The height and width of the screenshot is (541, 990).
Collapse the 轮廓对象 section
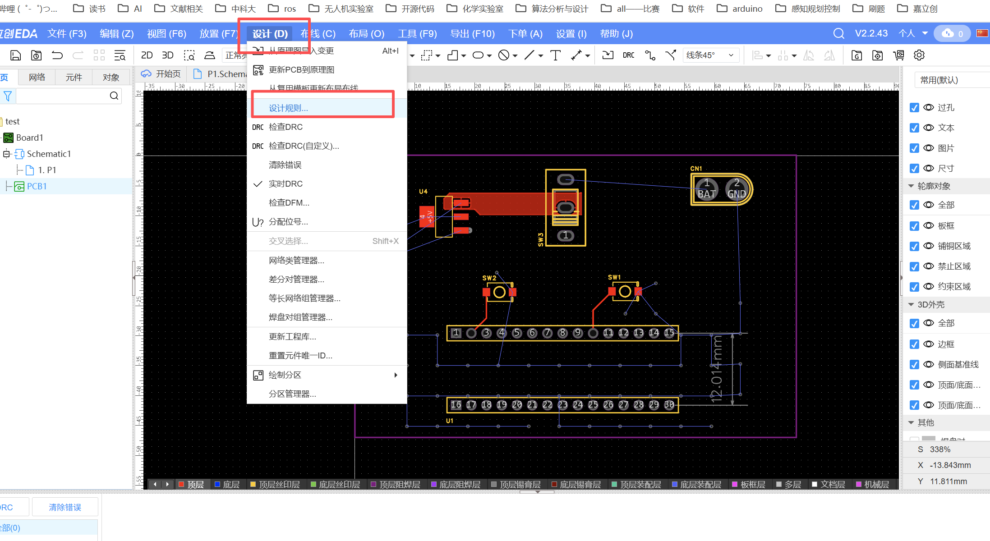(911, 186)
